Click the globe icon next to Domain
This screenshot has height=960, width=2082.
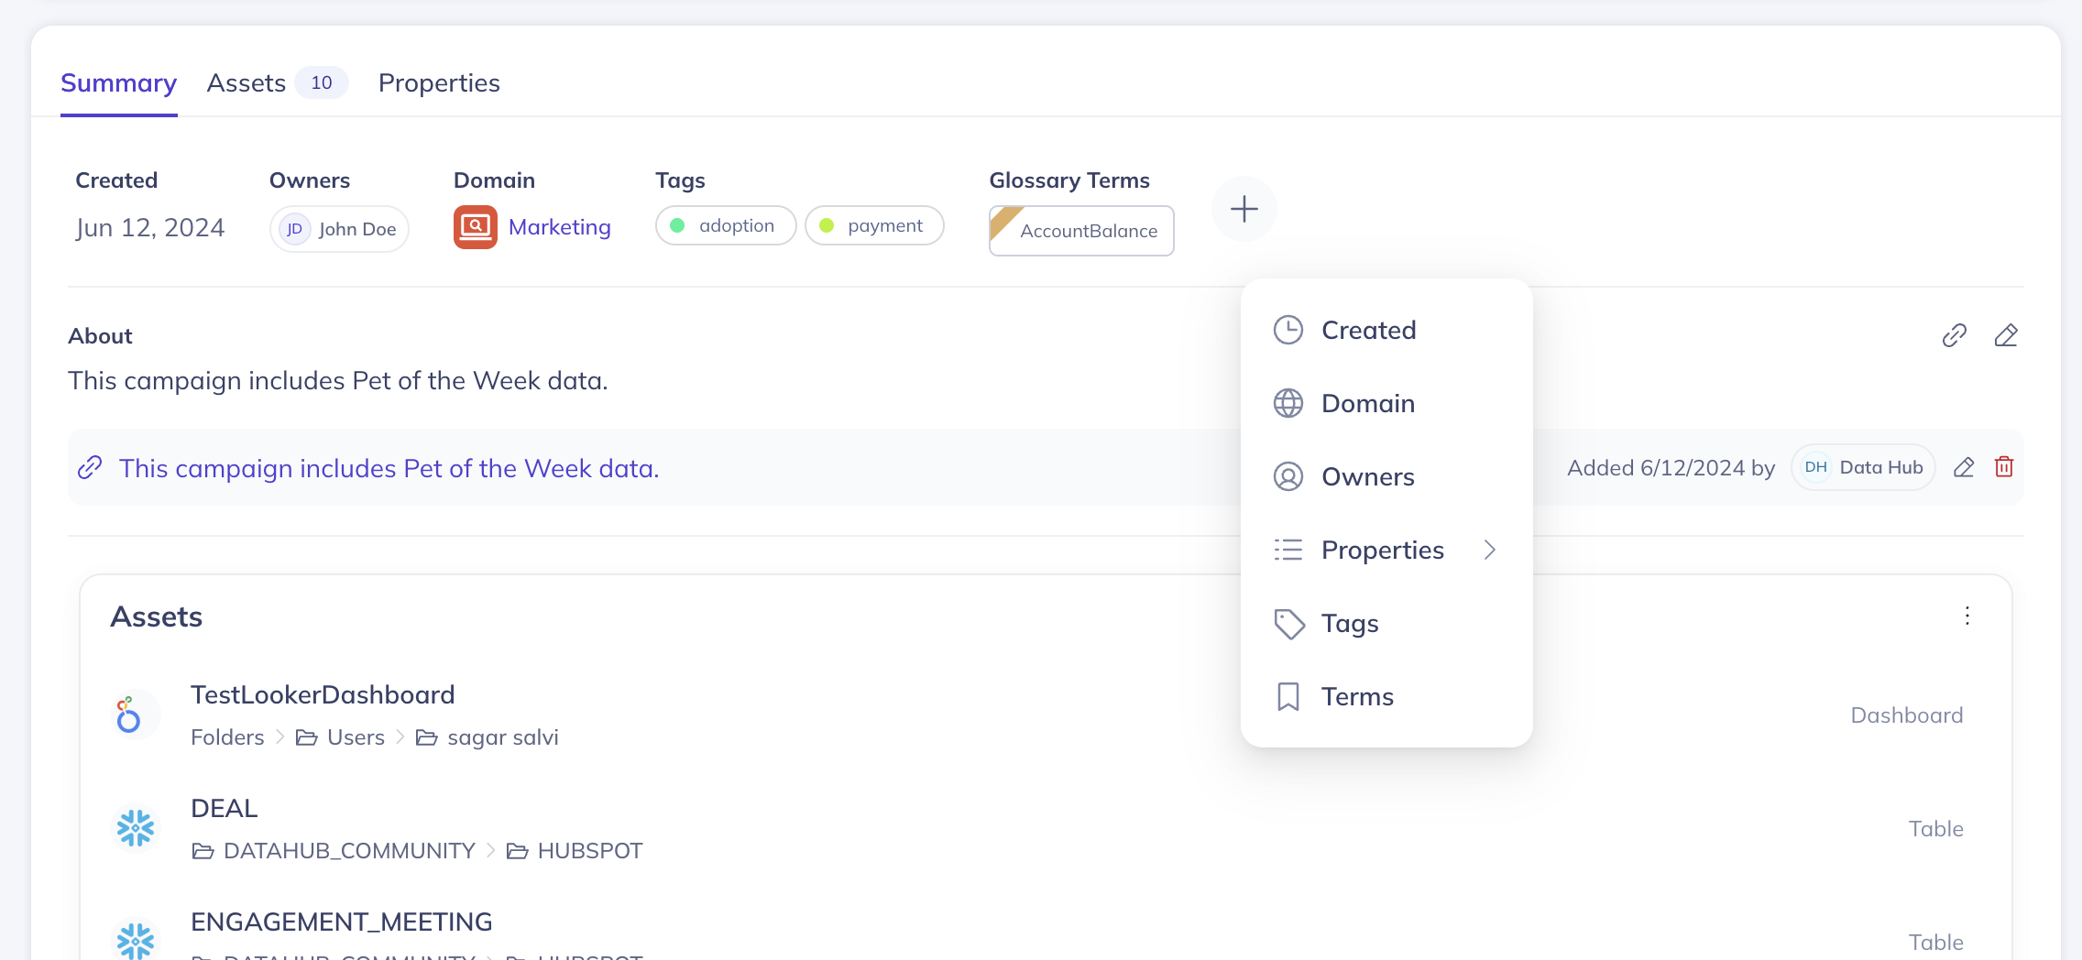(1288, 403)
